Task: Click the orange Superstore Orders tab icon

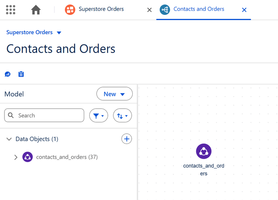Action: pyautogui.click(x=70, y=10)
